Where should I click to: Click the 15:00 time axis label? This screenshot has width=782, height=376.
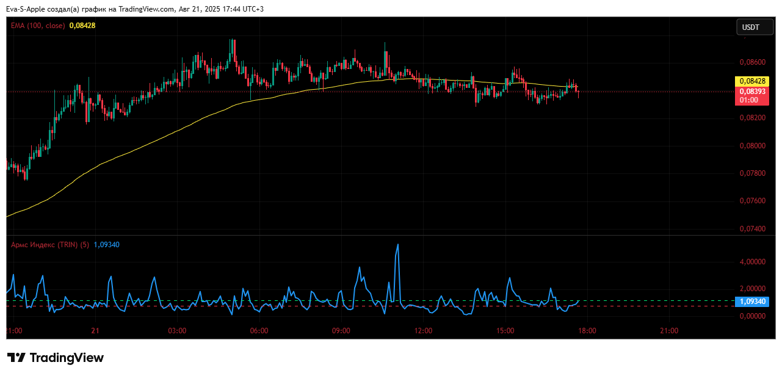[x=505, y=331]
